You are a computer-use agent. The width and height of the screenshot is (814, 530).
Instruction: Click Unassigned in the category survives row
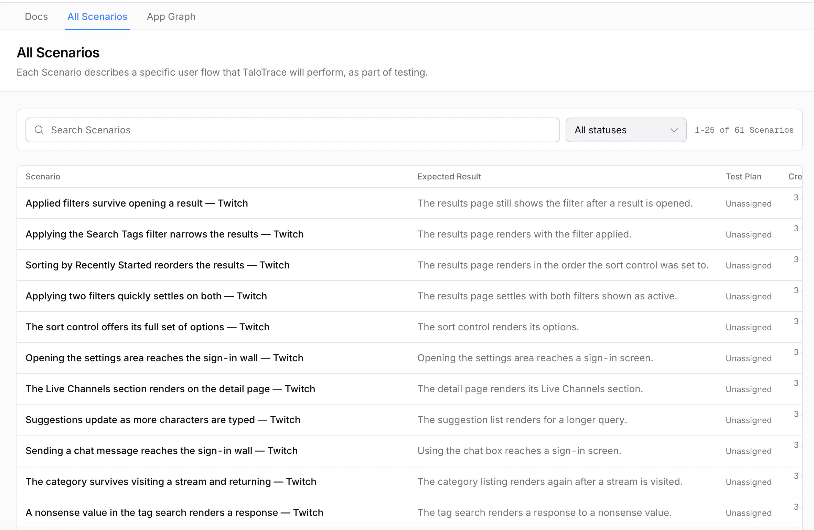coord(748,482)
